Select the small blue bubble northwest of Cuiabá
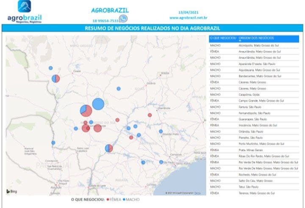 [x=50, y=68]
